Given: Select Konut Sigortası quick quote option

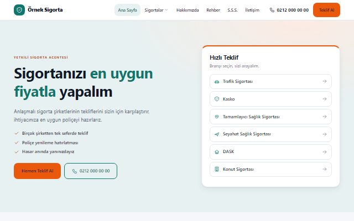Looking at the screenshot, I should click(x=270, y=169).
